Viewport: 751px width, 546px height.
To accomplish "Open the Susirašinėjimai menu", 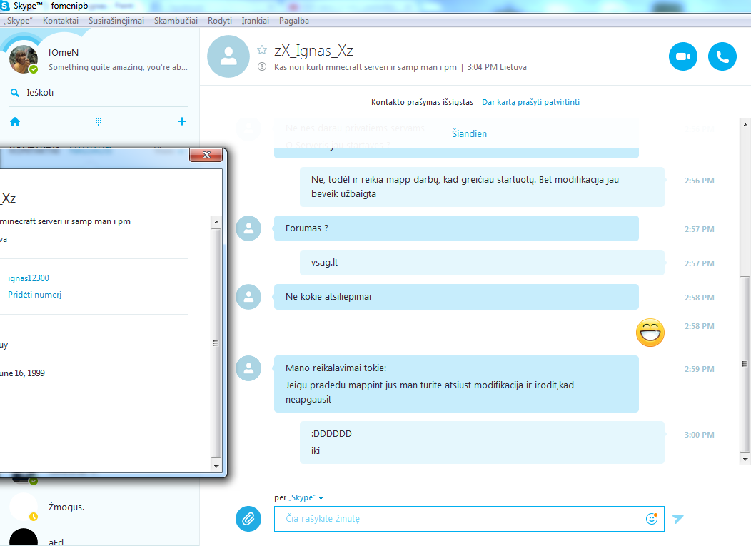I will [116, 21].
